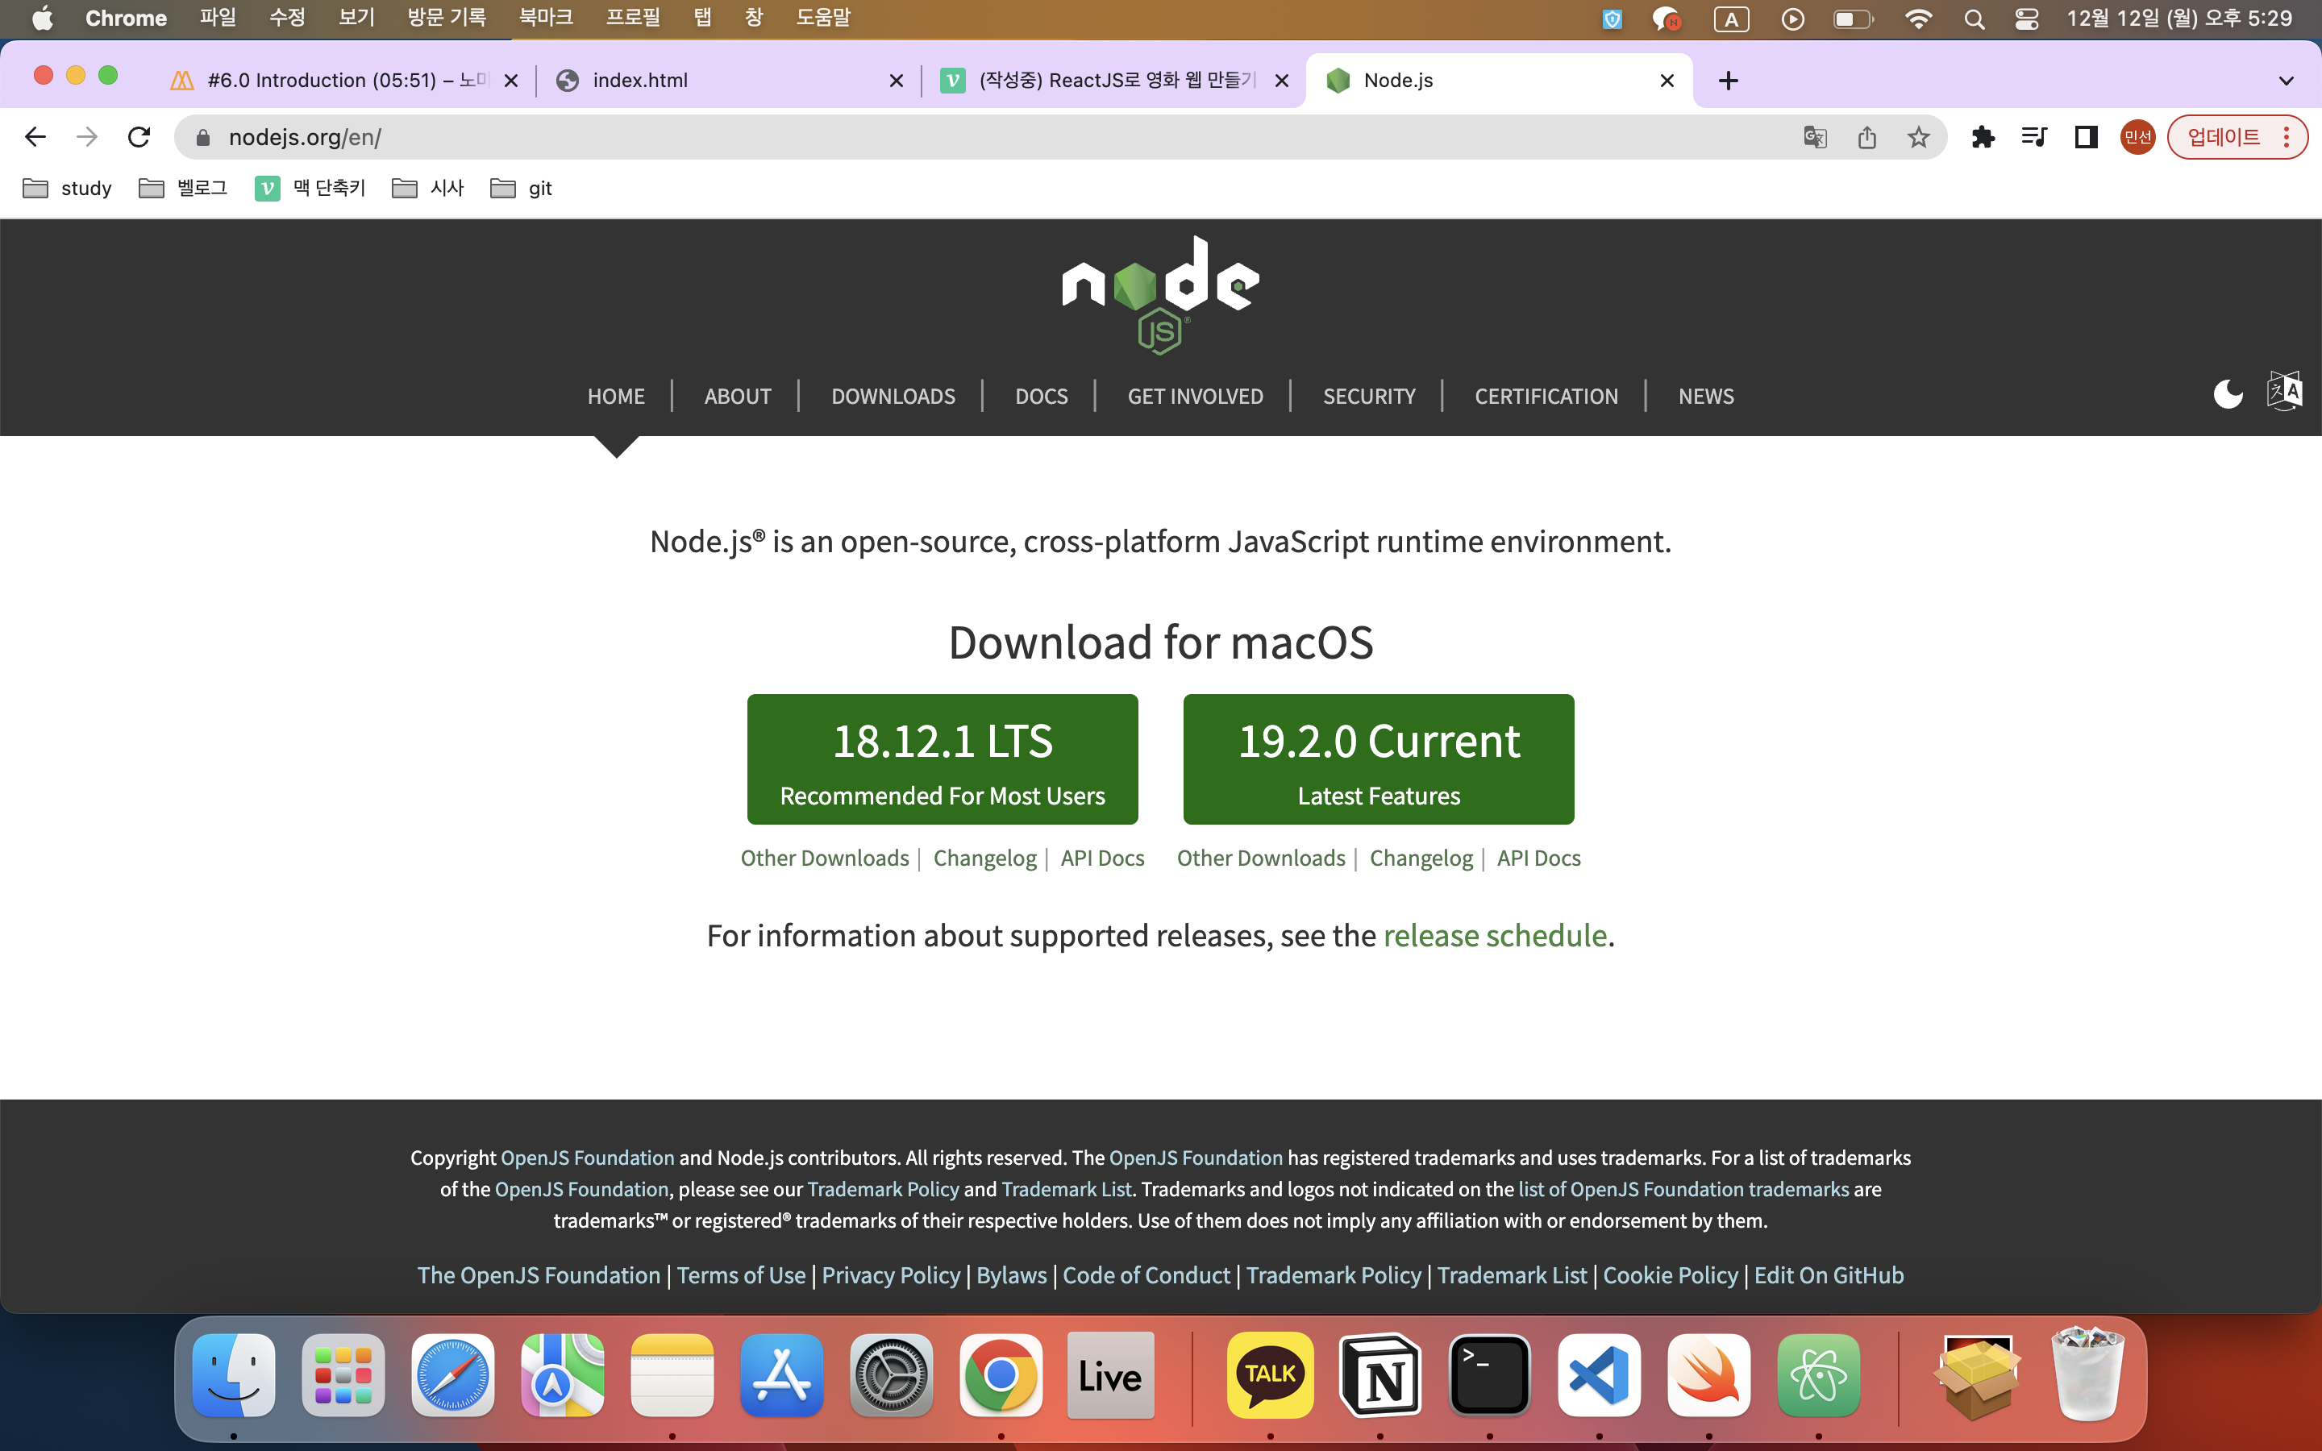Open Finder from the Dock
This screenshot has height=1451, width=2322.
tap(233, 1375)
